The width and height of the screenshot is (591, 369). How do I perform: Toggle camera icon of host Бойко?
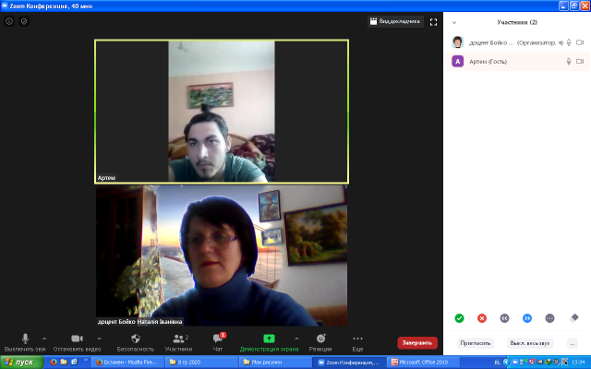pyautogui.click(x=580, y=42)
